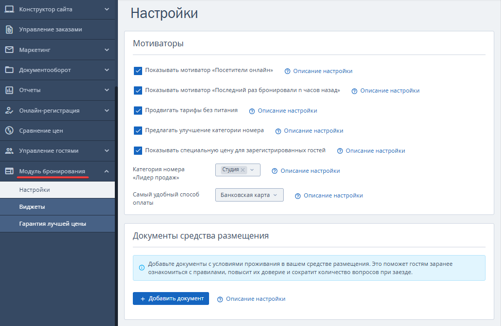Click the Отчеты chart icon

click(x=9, y=90)
